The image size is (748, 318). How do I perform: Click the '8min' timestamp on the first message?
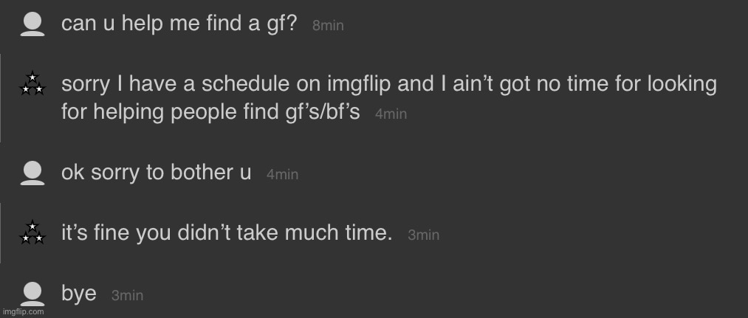pyautogui.click(x=328, y=26)
